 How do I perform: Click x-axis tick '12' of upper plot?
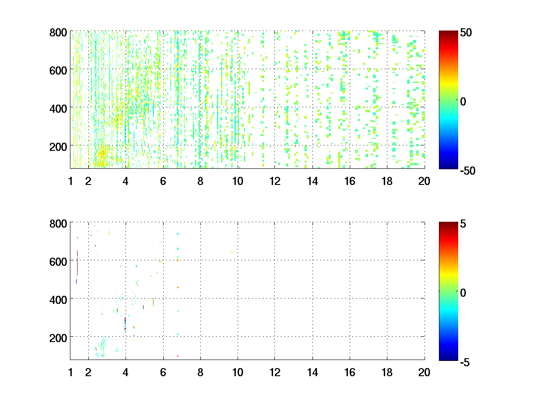(275, 181)
